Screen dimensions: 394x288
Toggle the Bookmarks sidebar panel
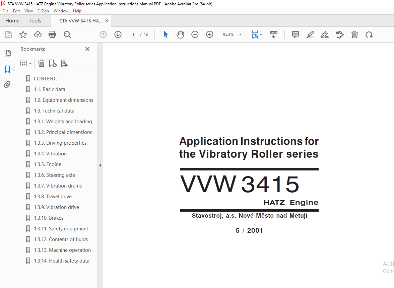tap(7, 69)
